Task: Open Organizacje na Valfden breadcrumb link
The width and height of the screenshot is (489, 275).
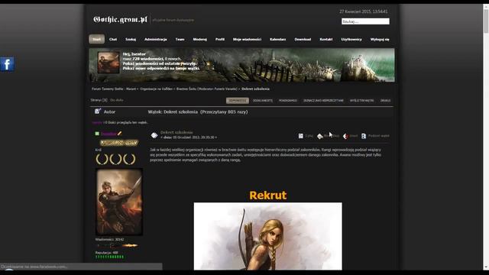Action: tap(156, 89)
